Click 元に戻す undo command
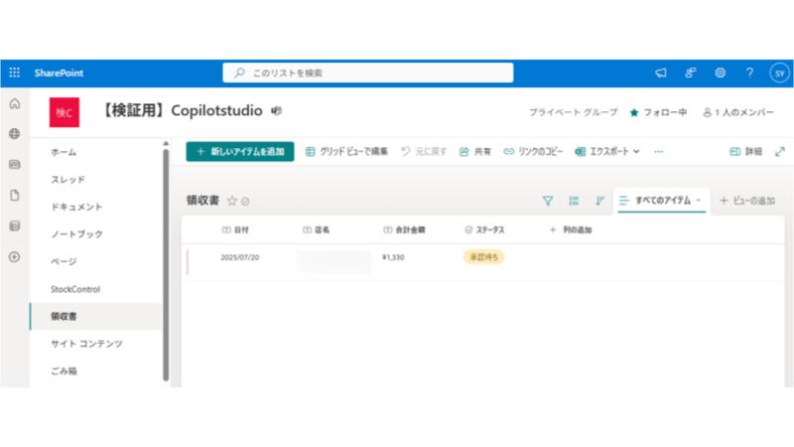 click(x=424, y=152)
